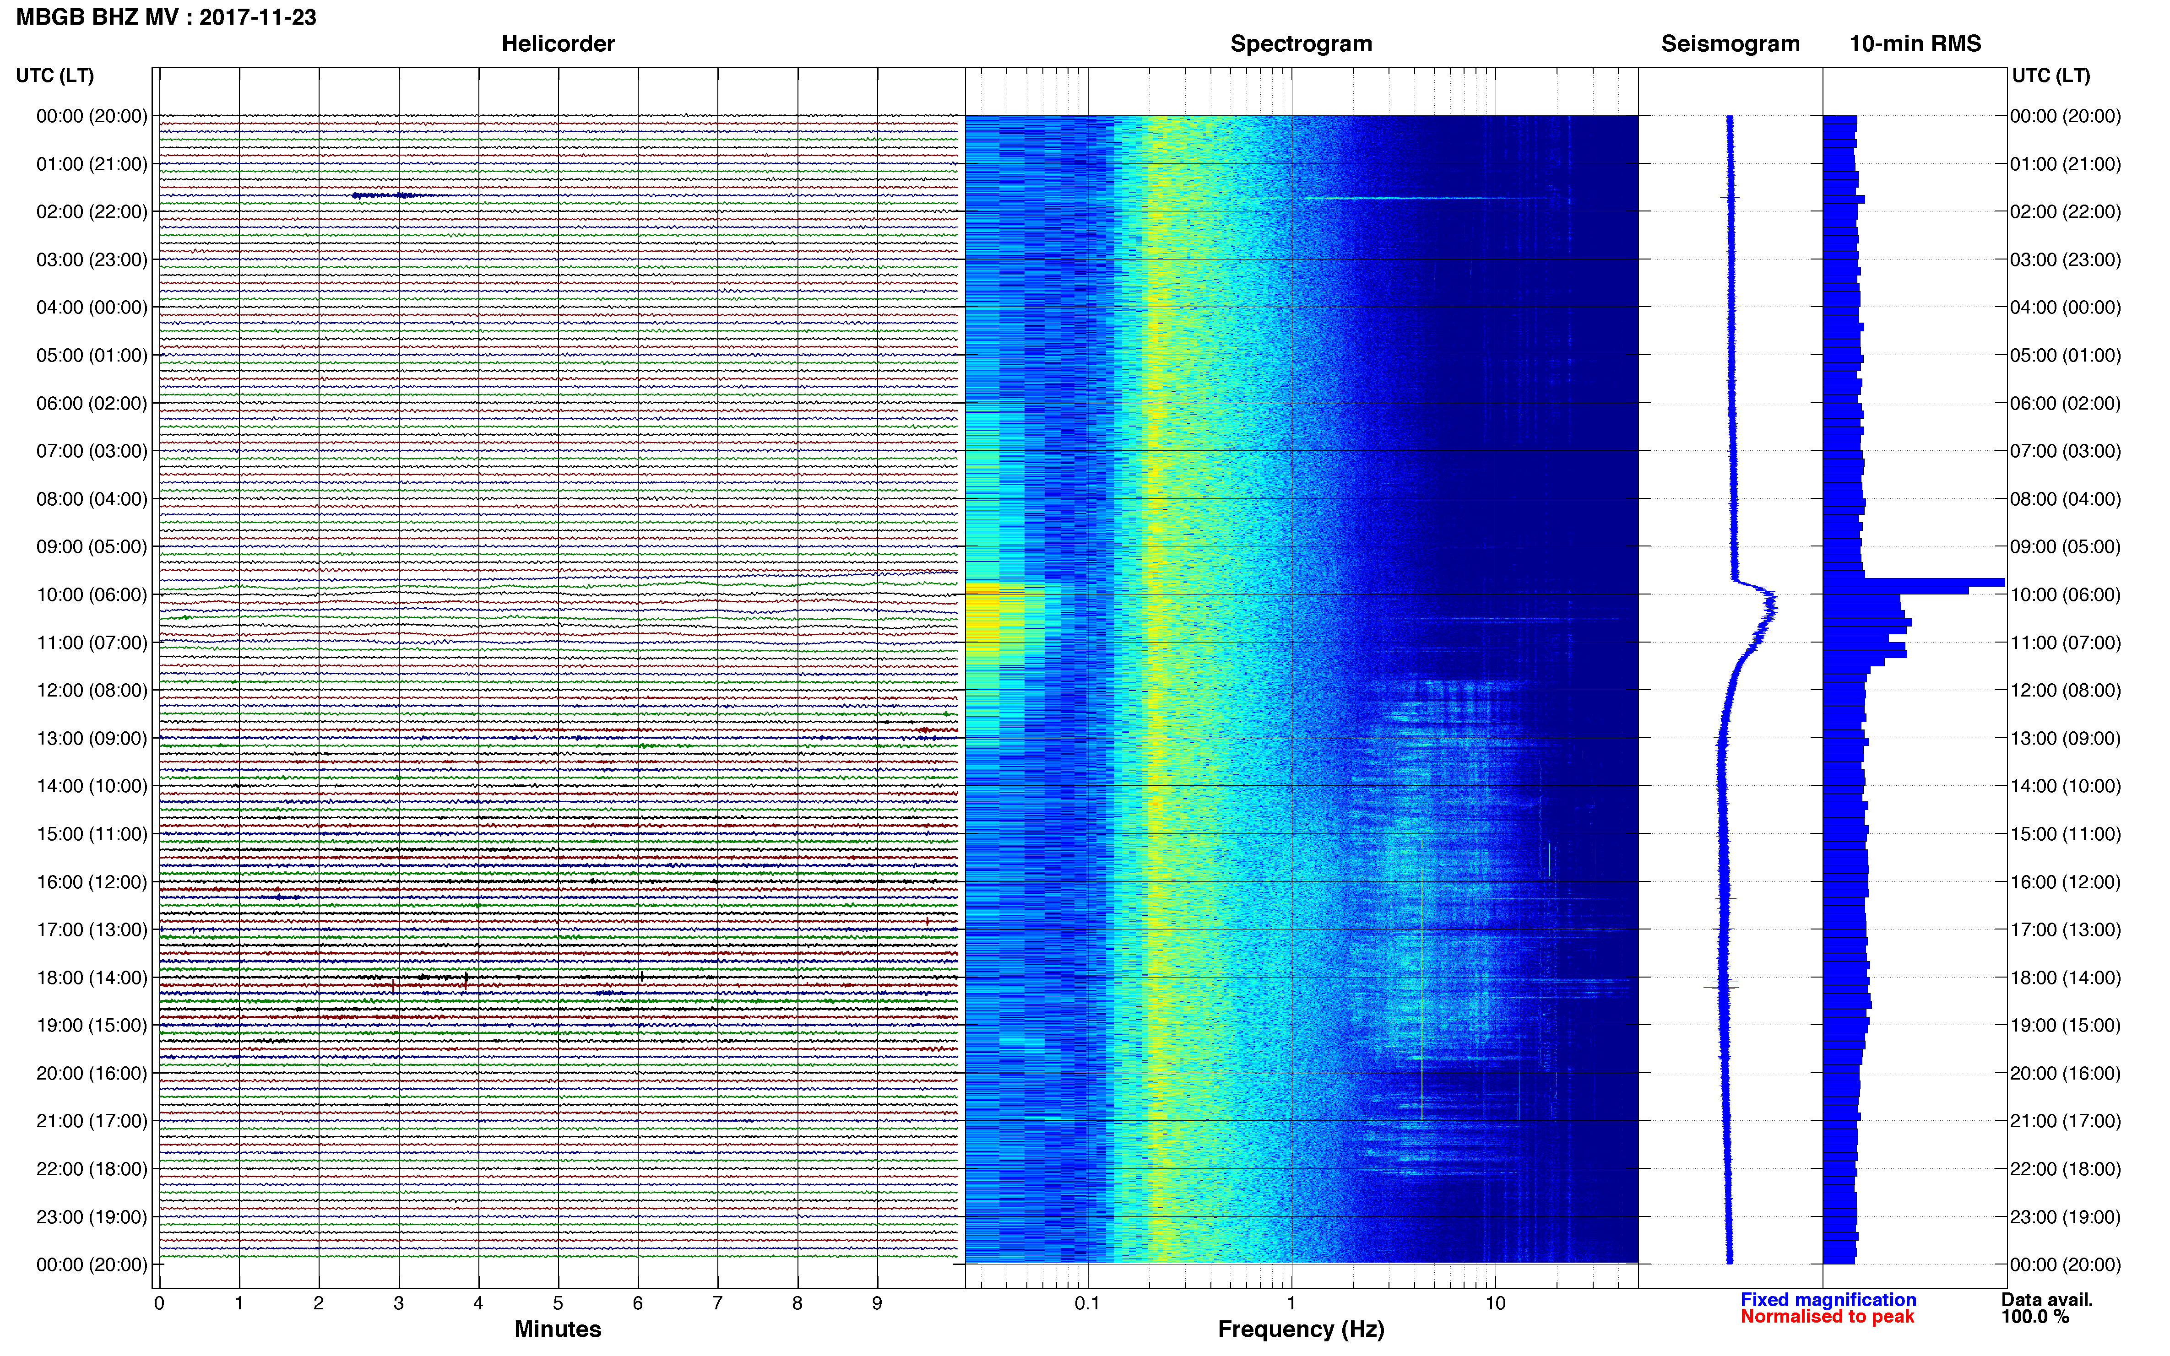The image size is (2170, 1356).
Task: Click tick label '5' on the Minutes axis
Action: point(558,1303)
